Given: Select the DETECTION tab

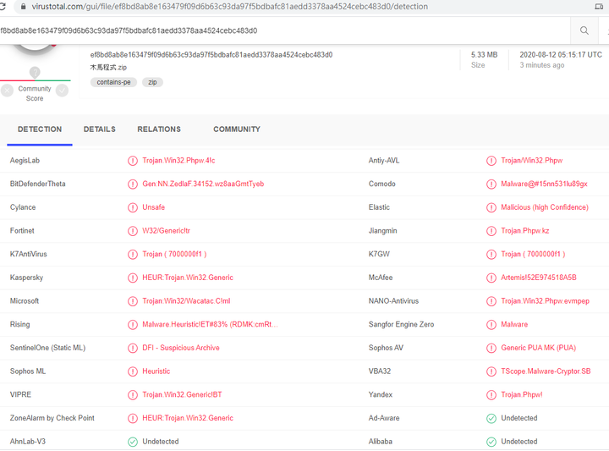Looking at the screenshot, I should tap(40, 129).
